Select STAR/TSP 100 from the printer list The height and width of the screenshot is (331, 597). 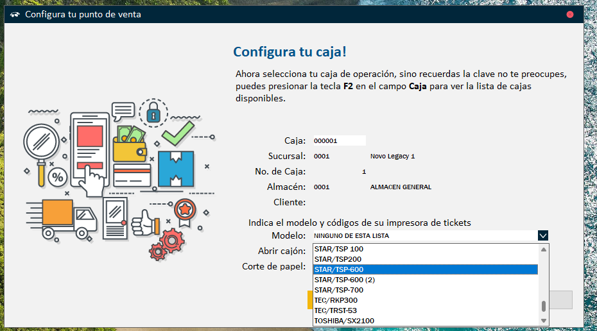tap(424, 249)
